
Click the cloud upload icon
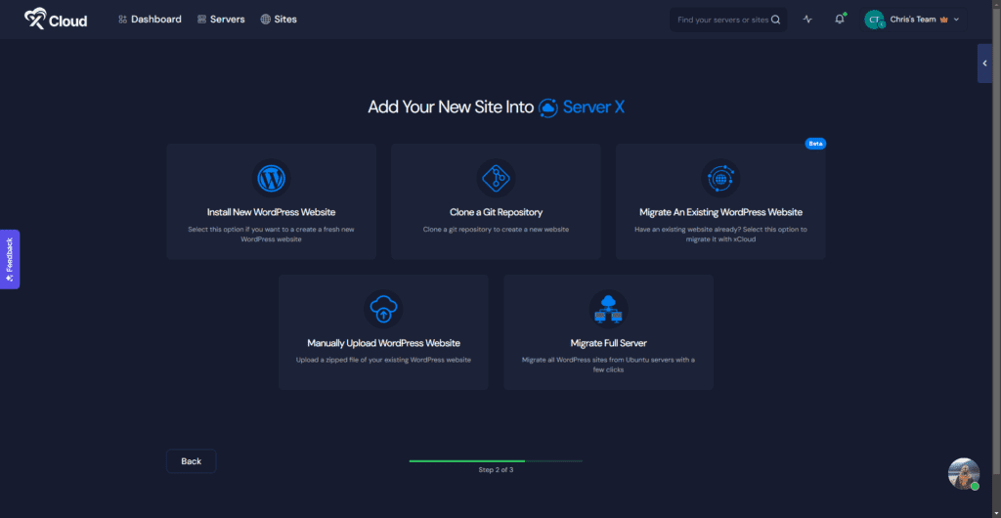pos(383,309)
